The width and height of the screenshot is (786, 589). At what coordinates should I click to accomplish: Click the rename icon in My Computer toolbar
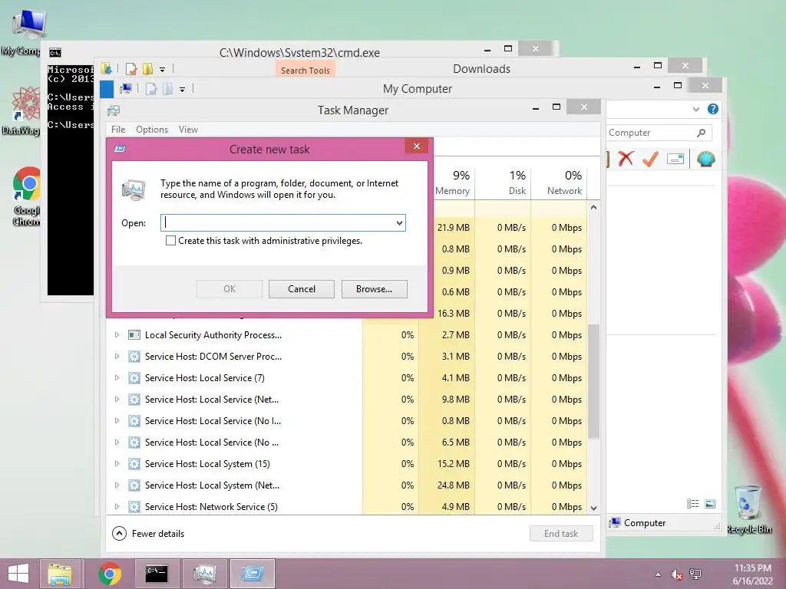[x=675, y=160]
